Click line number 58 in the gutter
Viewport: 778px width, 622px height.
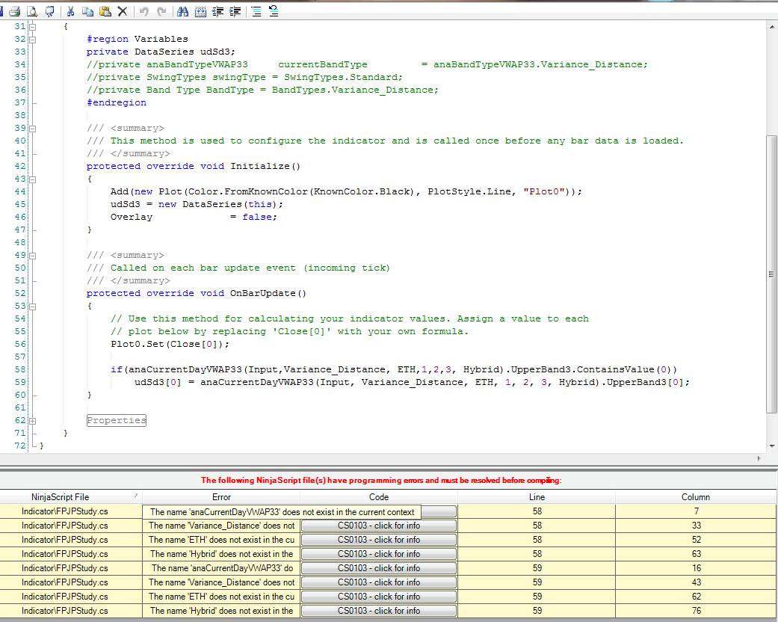[20, 369]
